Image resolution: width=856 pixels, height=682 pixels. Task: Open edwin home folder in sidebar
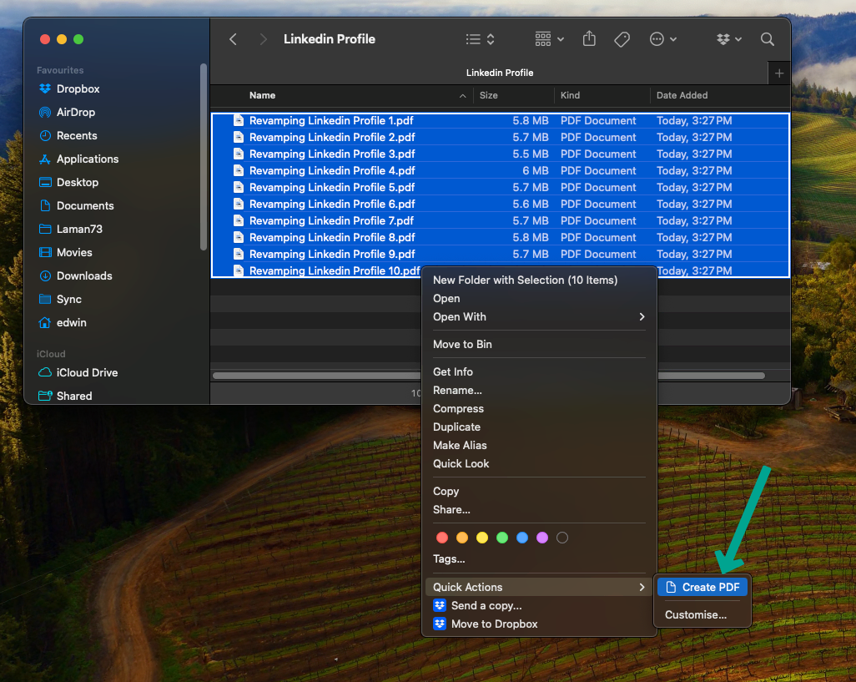[71, 323]
